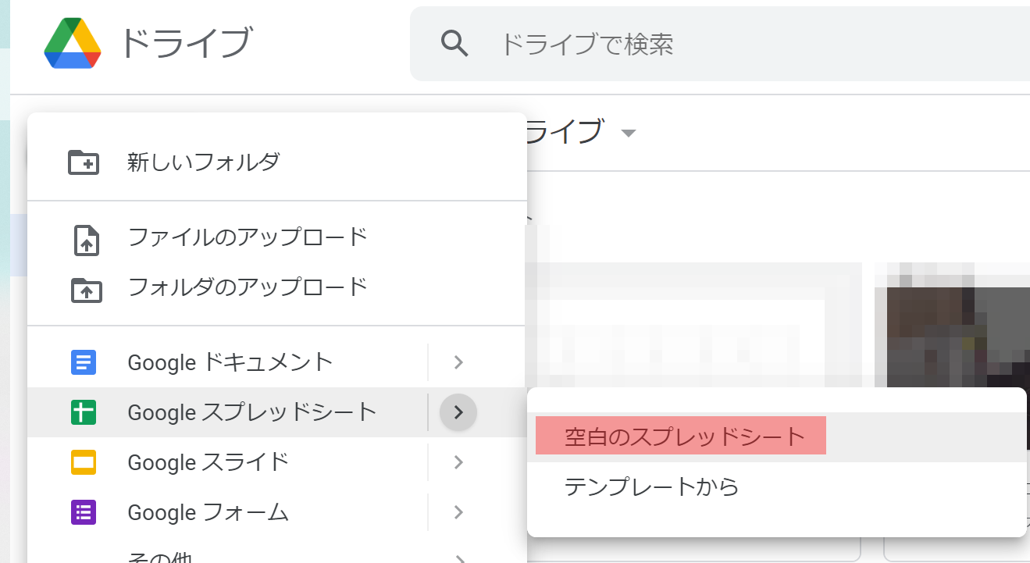The image size is (1030, 563).
Task: Focus the ドライブで検索 search field
Action: pos(720,44)
